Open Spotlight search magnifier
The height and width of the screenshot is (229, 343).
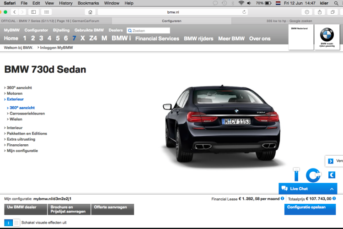coord(336,3)
